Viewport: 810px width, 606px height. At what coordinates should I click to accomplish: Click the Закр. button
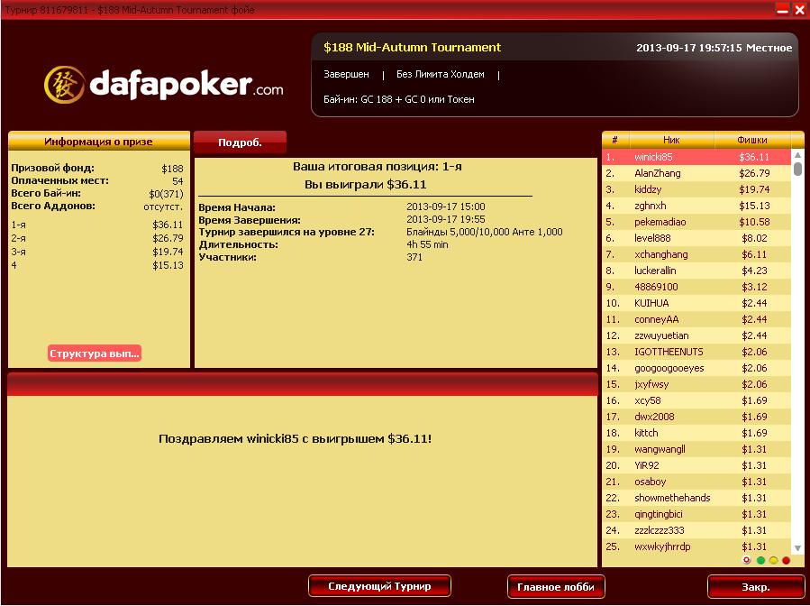click(756, 587)
